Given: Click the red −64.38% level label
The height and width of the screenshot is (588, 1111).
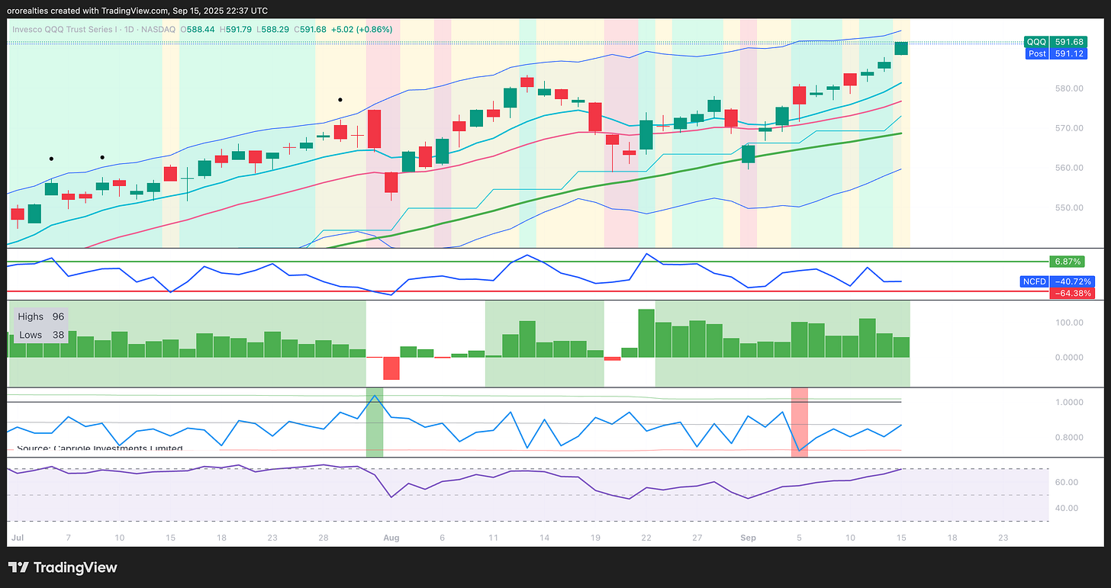Looking at the screenshot, I should point(1072,293).
